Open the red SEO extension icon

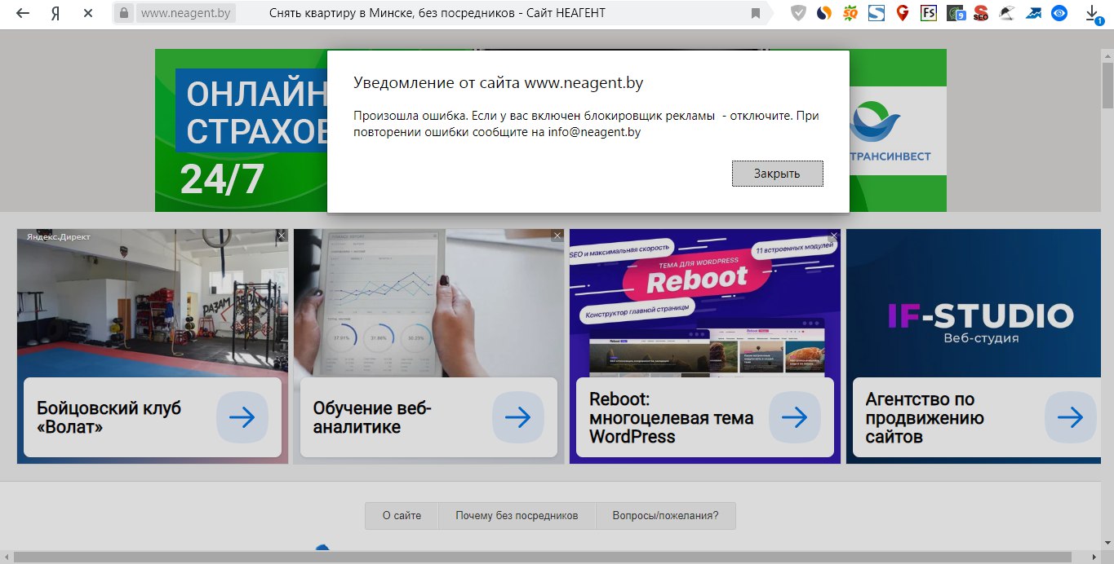click(981, 13)
